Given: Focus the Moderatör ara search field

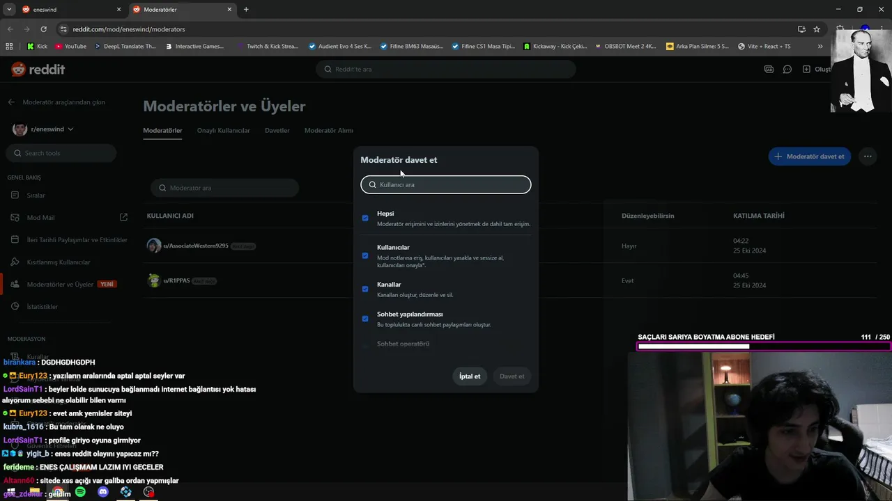Looking at the screenshot, I should [x=225, y=188].
